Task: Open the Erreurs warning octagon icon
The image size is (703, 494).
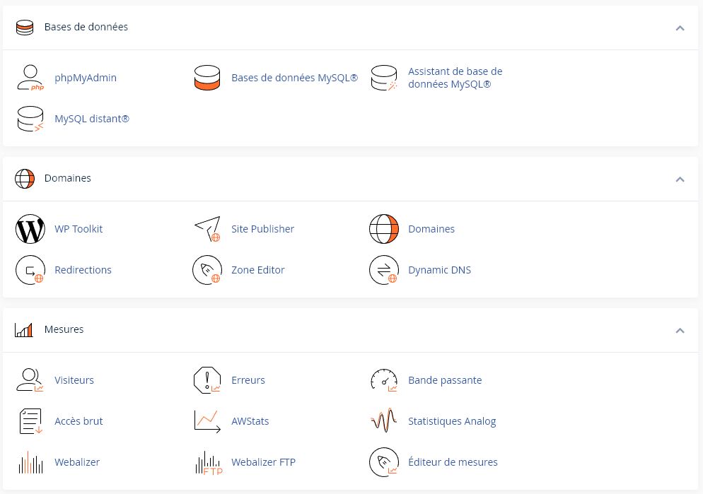Action: (x=207, y=380)
